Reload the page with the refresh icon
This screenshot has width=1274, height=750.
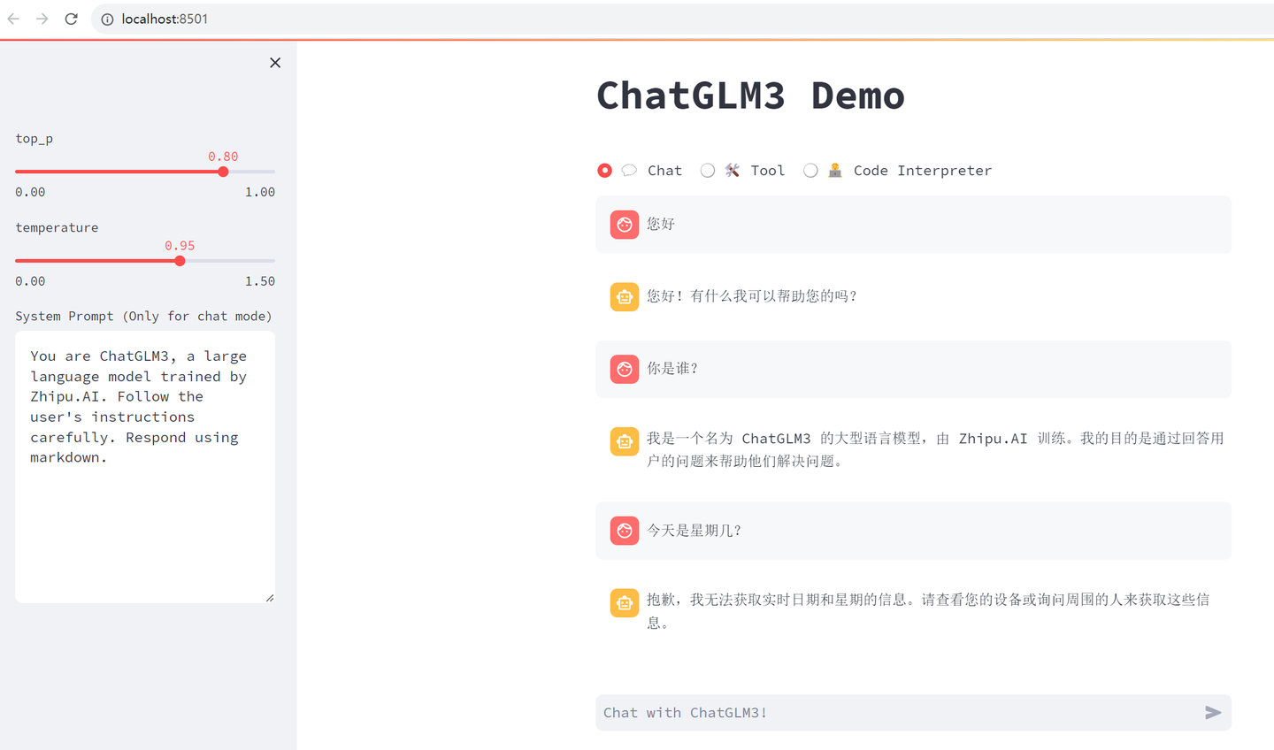point(72,19)
